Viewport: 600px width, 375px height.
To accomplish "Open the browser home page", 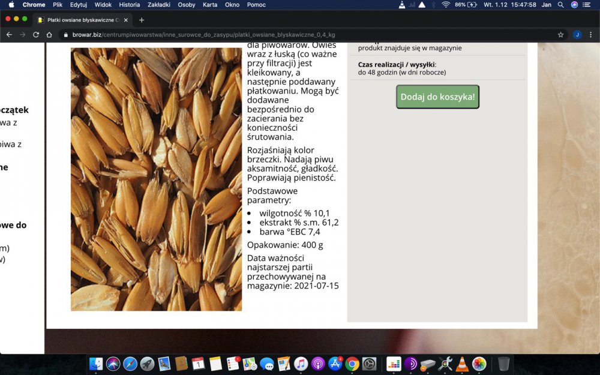I will pyautogui.click(x=49, y=35).
